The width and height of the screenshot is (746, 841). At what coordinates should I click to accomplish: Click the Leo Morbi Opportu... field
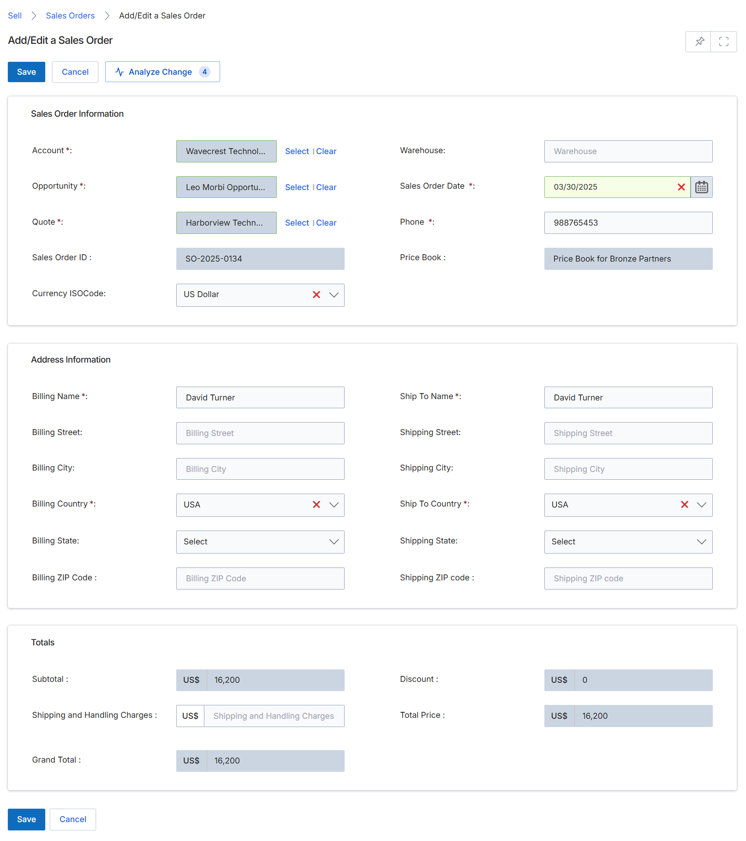coord(227,187)
